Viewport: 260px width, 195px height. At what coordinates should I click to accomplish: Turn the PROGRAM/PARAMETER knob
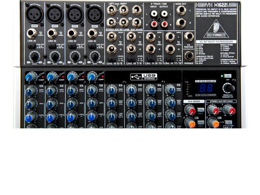point(229,88)
